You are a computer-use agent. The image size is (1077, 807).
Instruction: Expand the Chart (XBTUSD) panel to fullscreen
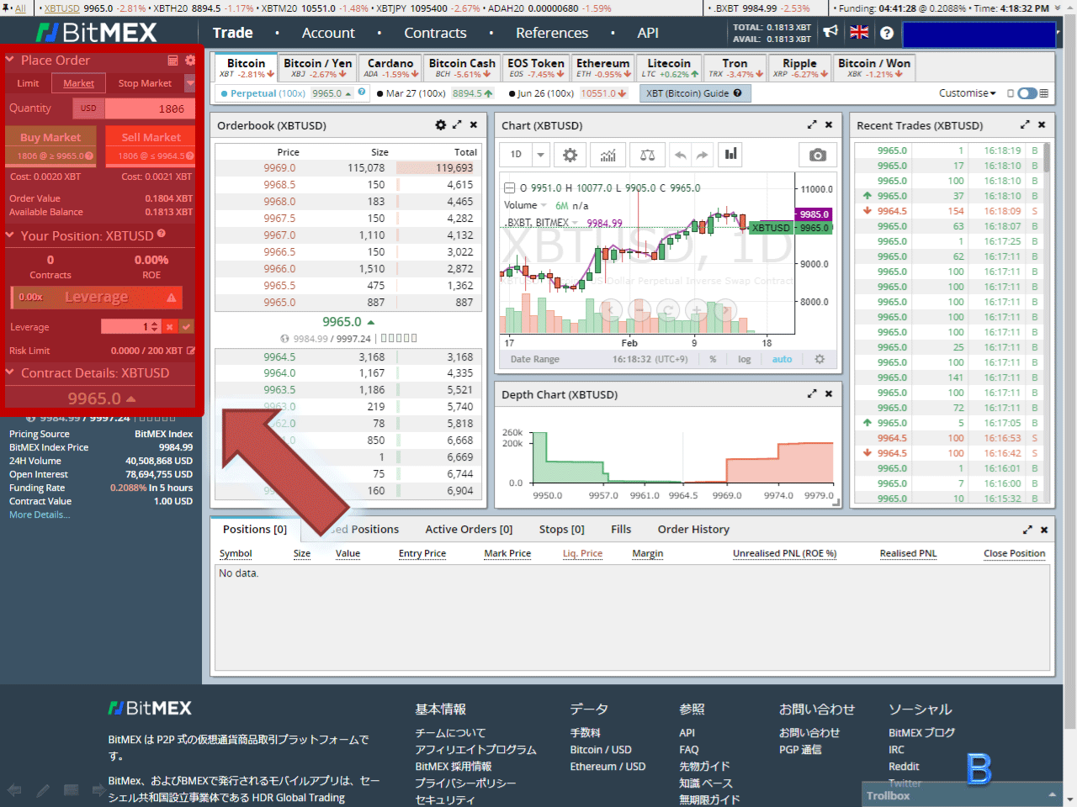(x=812, y=124)
